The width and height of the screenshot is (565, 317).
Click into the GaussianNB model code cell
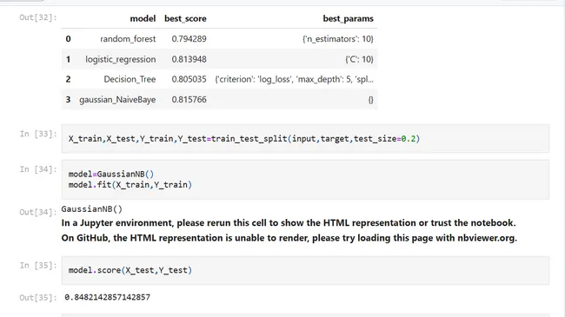click(305, 180)
